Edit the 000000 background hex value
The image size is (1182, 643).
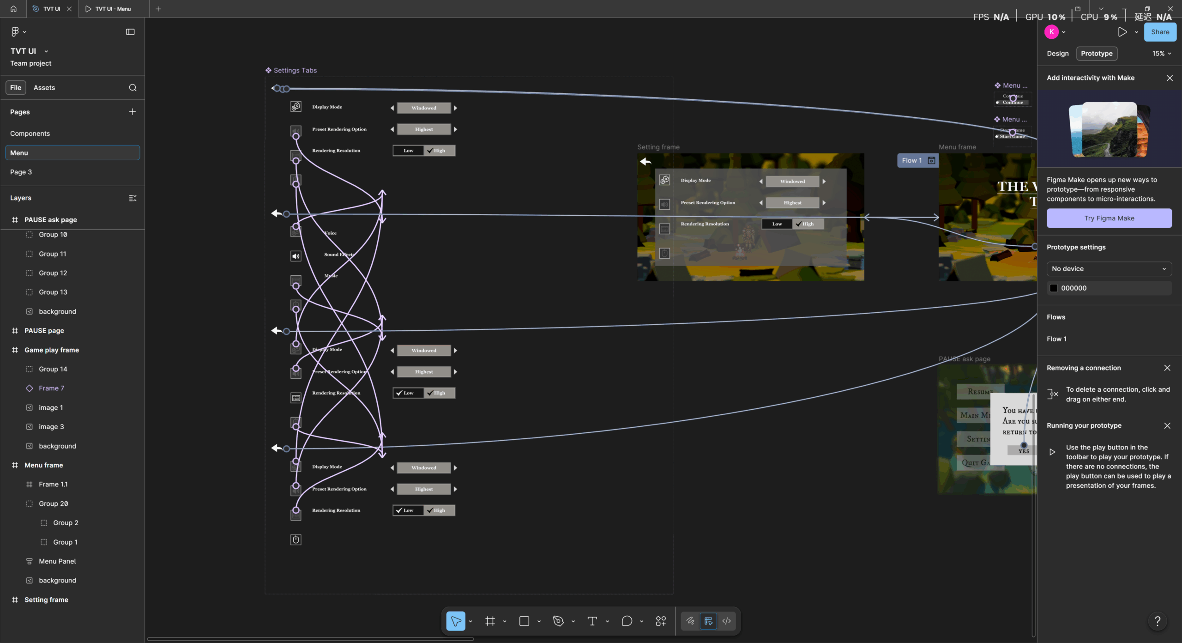point(1073,288)
